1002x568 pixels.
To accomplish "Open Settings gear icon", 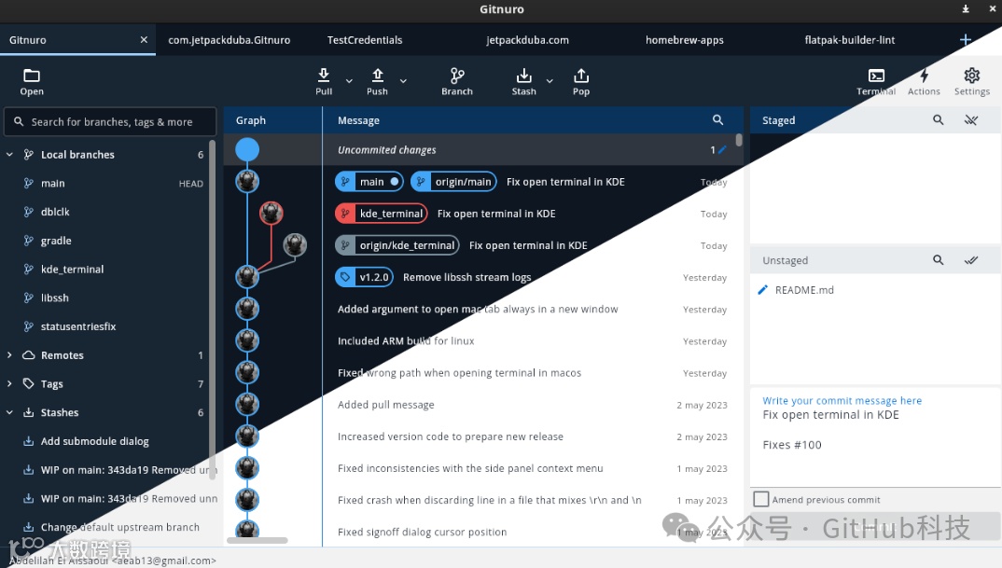I will [x=972, y=82].
